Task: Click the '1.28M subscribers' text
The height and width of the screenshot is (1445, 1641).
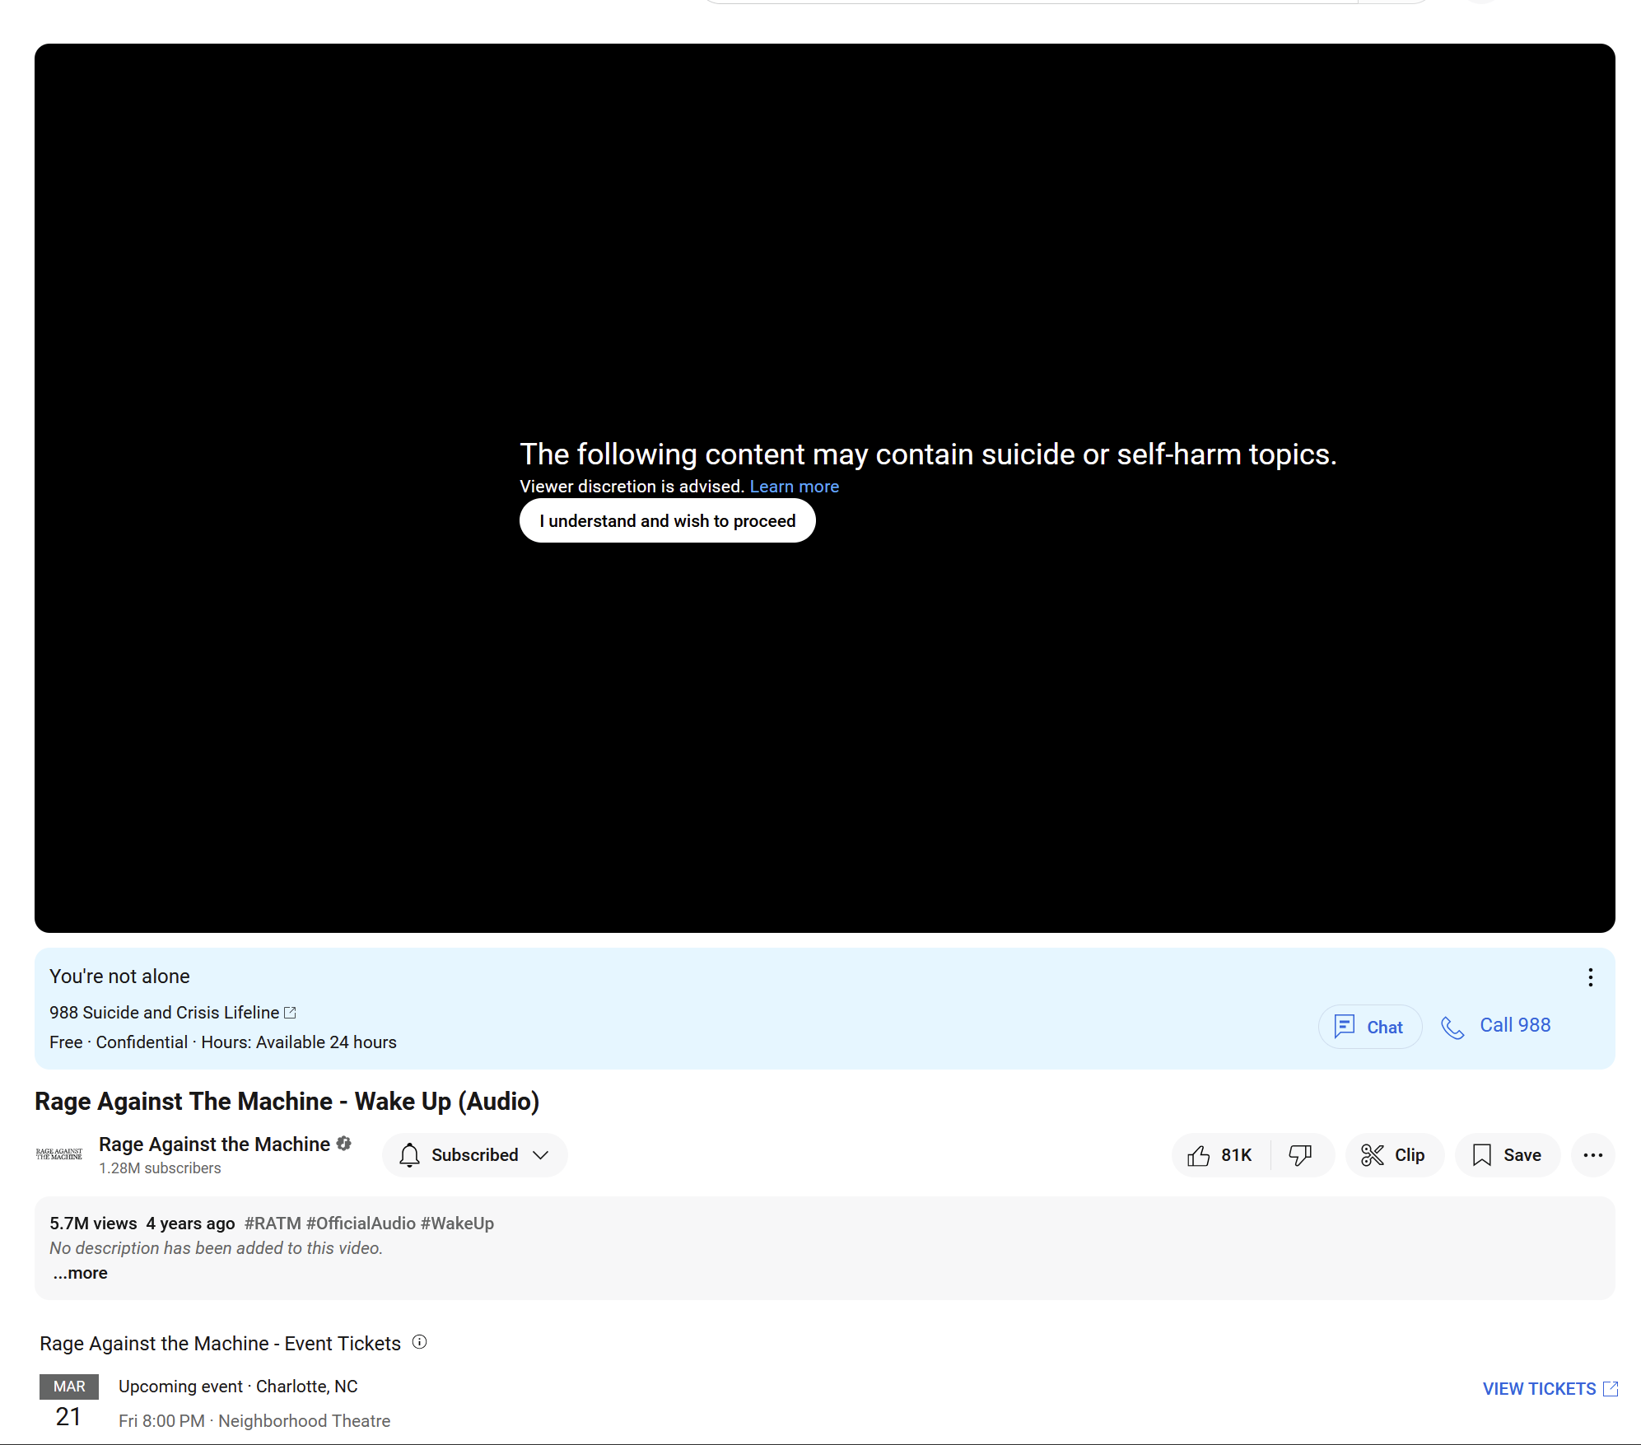Action: coord(160,1168)
